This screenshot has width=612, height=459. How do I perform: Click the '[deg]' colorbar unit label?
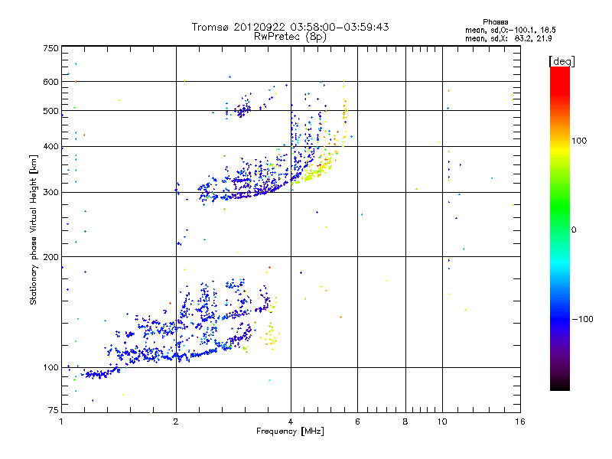tap(562, 61)
